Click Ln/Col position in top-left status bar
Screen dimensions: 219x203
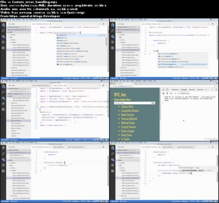[x=67, y=78]
